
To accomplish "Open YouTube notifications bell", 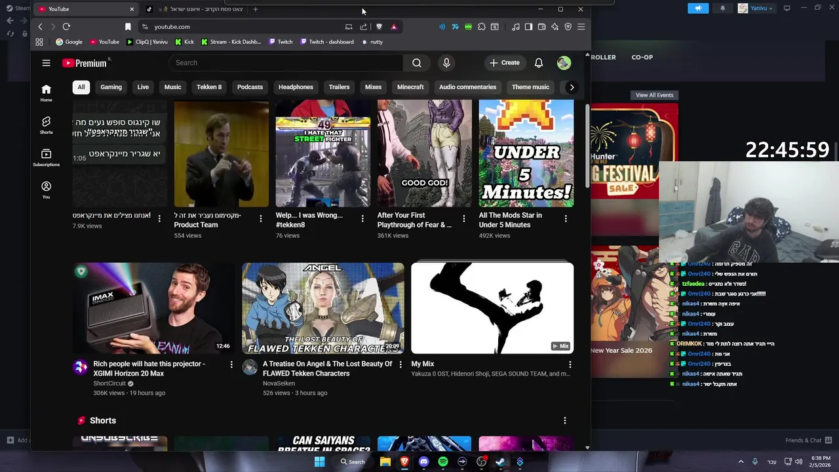I will (538, 63).
